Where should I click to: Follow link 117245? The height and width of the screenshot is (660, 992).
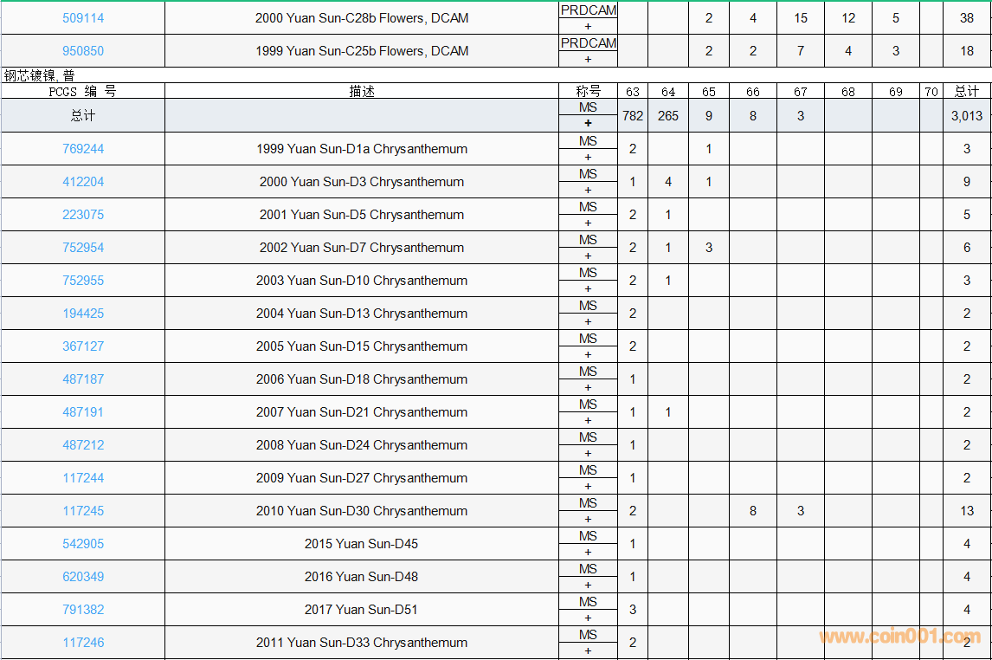pos(83,511)
